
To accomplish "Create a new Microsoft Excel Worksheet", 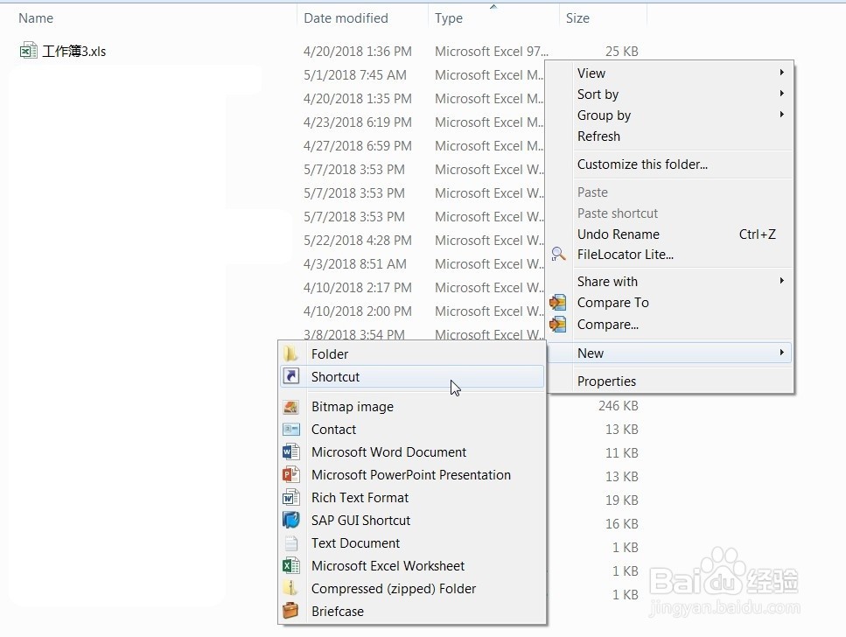I will [x=412, y=566].
